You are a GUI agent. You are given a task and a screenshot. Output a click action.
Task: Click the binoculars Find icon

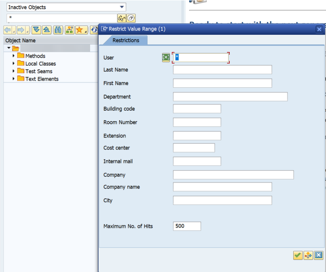coord(58,30)
